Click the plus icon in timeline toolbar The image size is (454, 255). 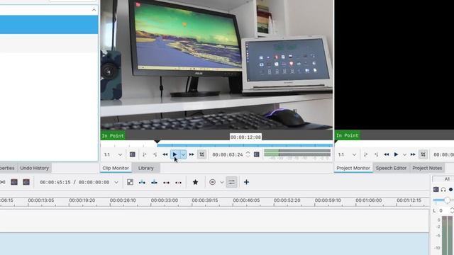point(246,182)
